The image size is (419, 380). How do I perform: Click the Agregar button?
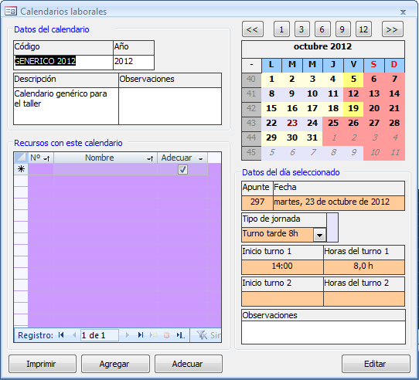[x=115, y=364]
